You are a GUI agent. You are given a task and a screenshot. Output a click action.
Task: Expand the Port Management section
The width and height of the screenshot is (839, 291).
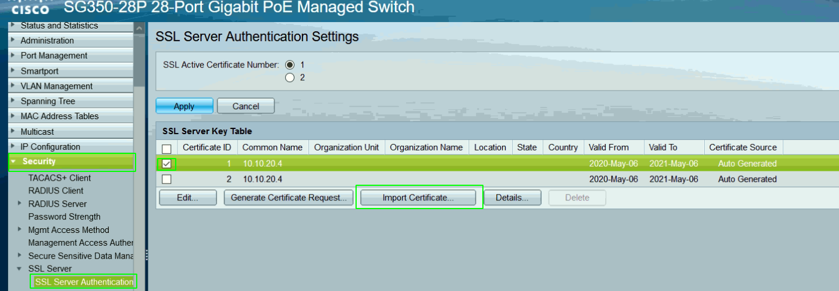click(x=54, y=56)
